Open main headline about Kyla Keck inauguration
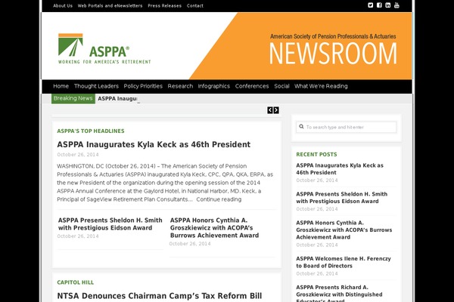 tap(154, 144)
